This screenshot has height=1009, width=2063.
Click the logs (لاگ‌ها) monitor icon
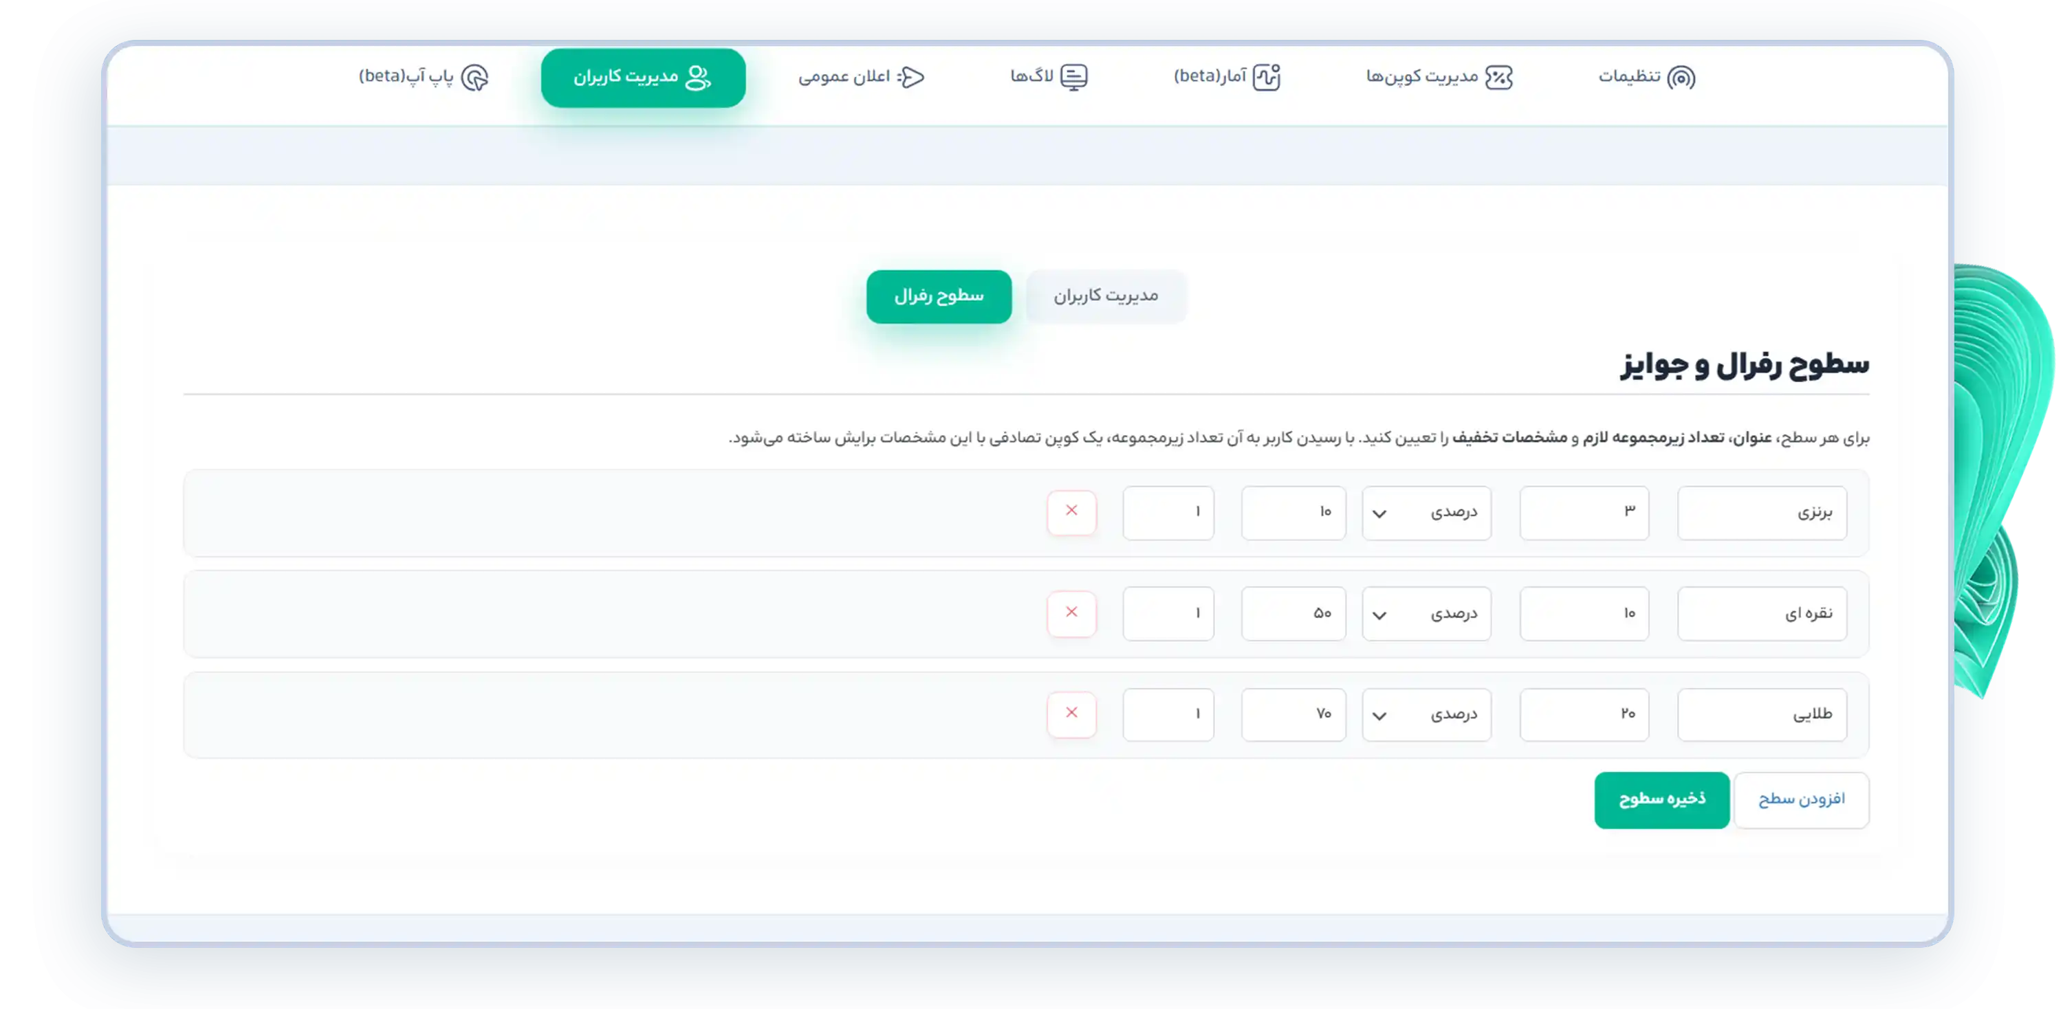(x=1074, y=78)
